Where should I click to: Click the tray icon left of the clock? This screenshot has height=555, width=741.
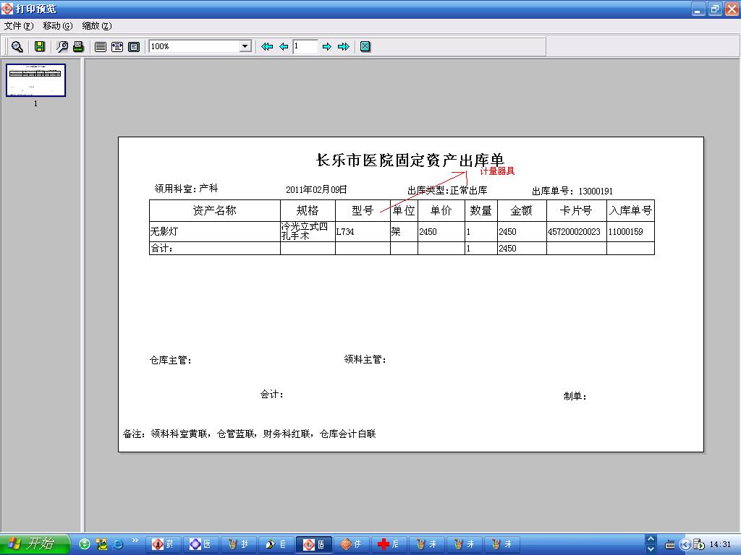click(699, 545)
